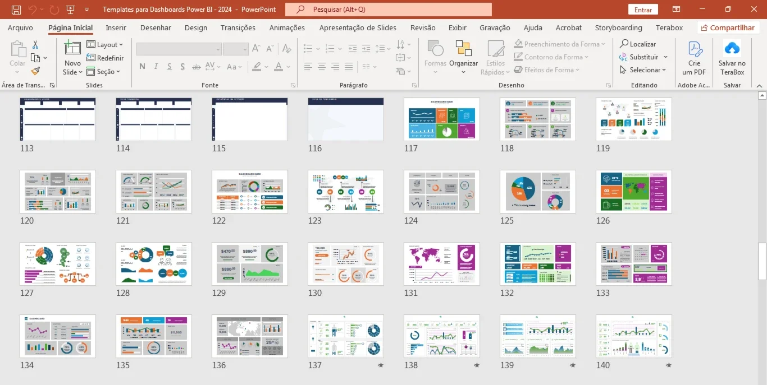
Task: Open ribbon display options icon in title bar
Action: coord(676,10)
